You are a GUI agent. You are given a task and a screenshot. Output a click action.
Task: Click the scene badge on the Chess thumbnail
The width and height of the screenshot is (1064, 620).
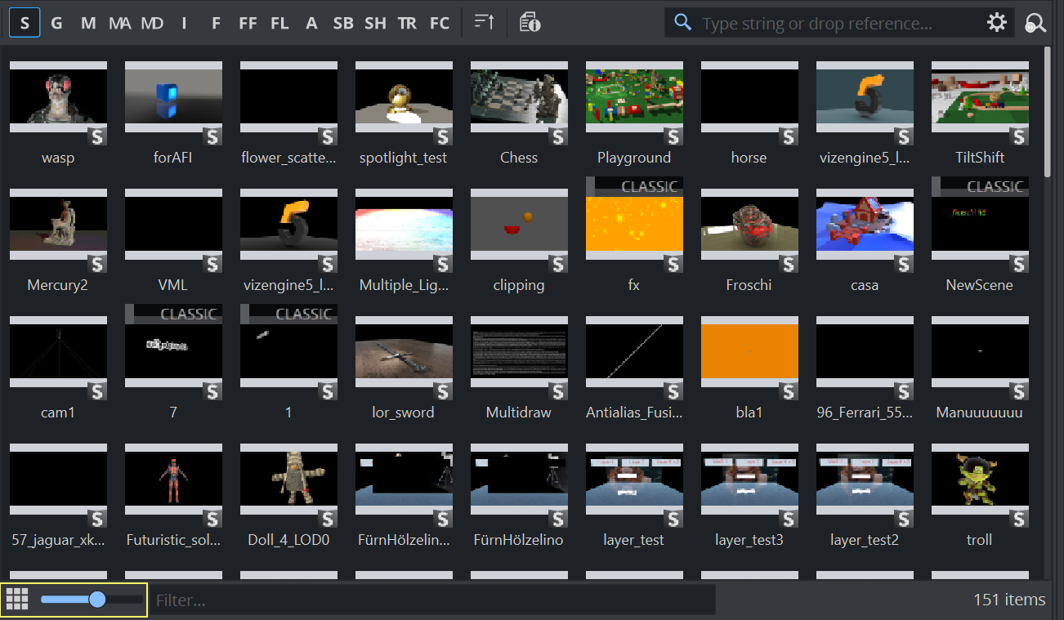(558, 136)
